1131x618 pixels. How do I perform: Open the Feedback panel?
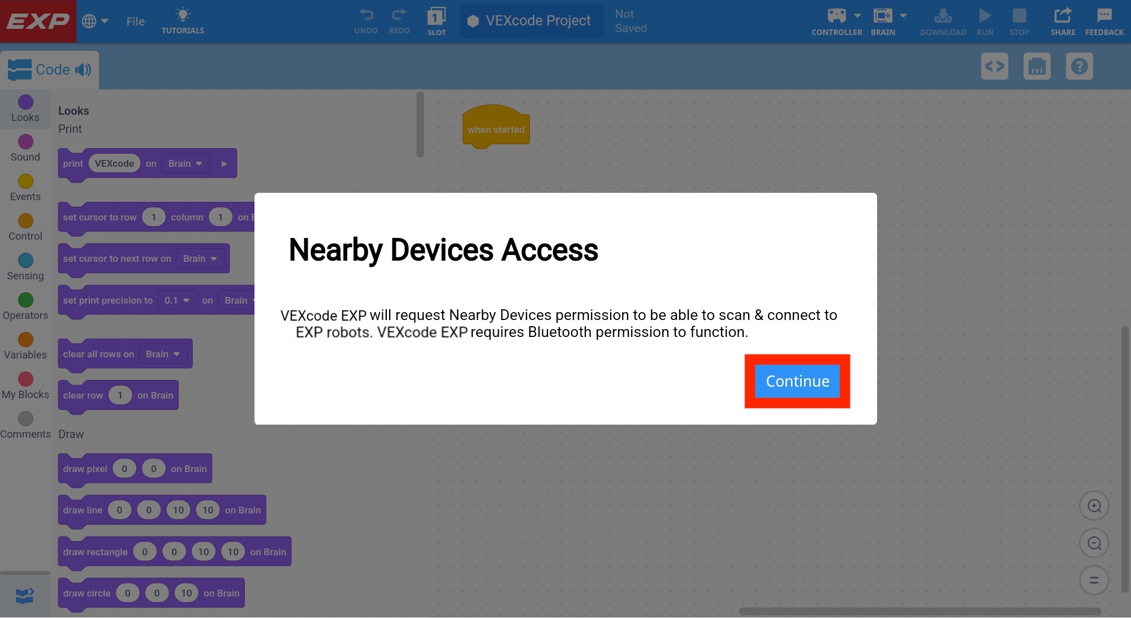coord(1104,21)
